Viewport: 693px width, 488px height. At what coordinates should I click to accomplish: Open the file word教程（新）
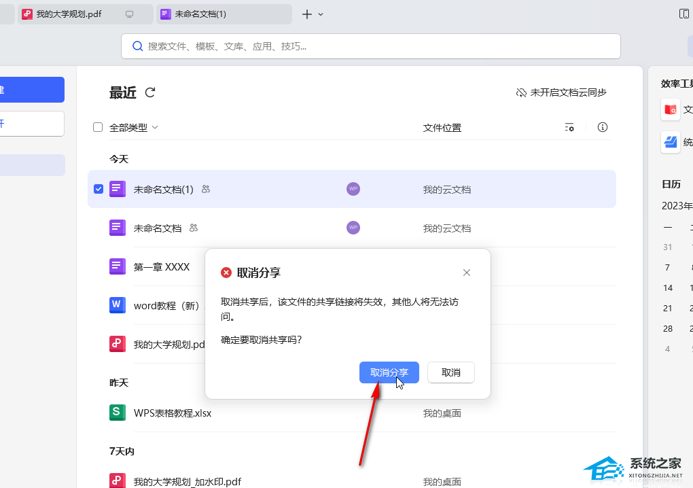click(x=166, y=306)
